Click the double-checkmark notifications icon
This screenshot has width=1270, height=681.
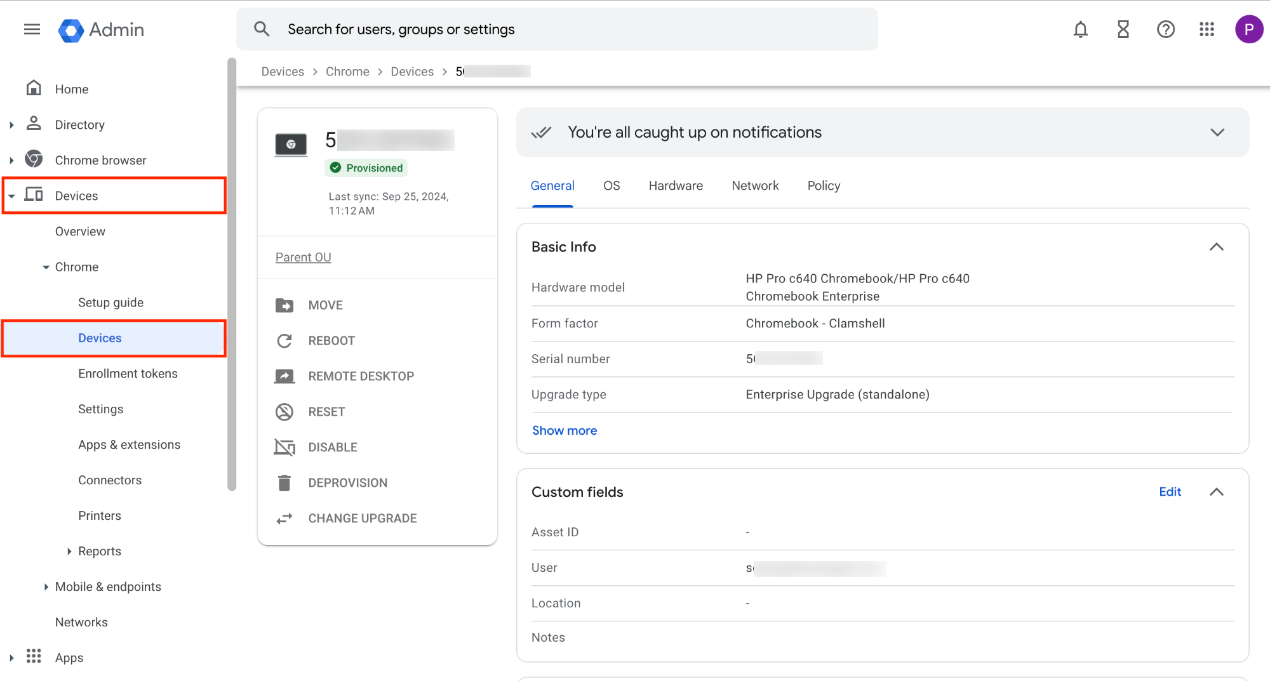coord(542,132)
